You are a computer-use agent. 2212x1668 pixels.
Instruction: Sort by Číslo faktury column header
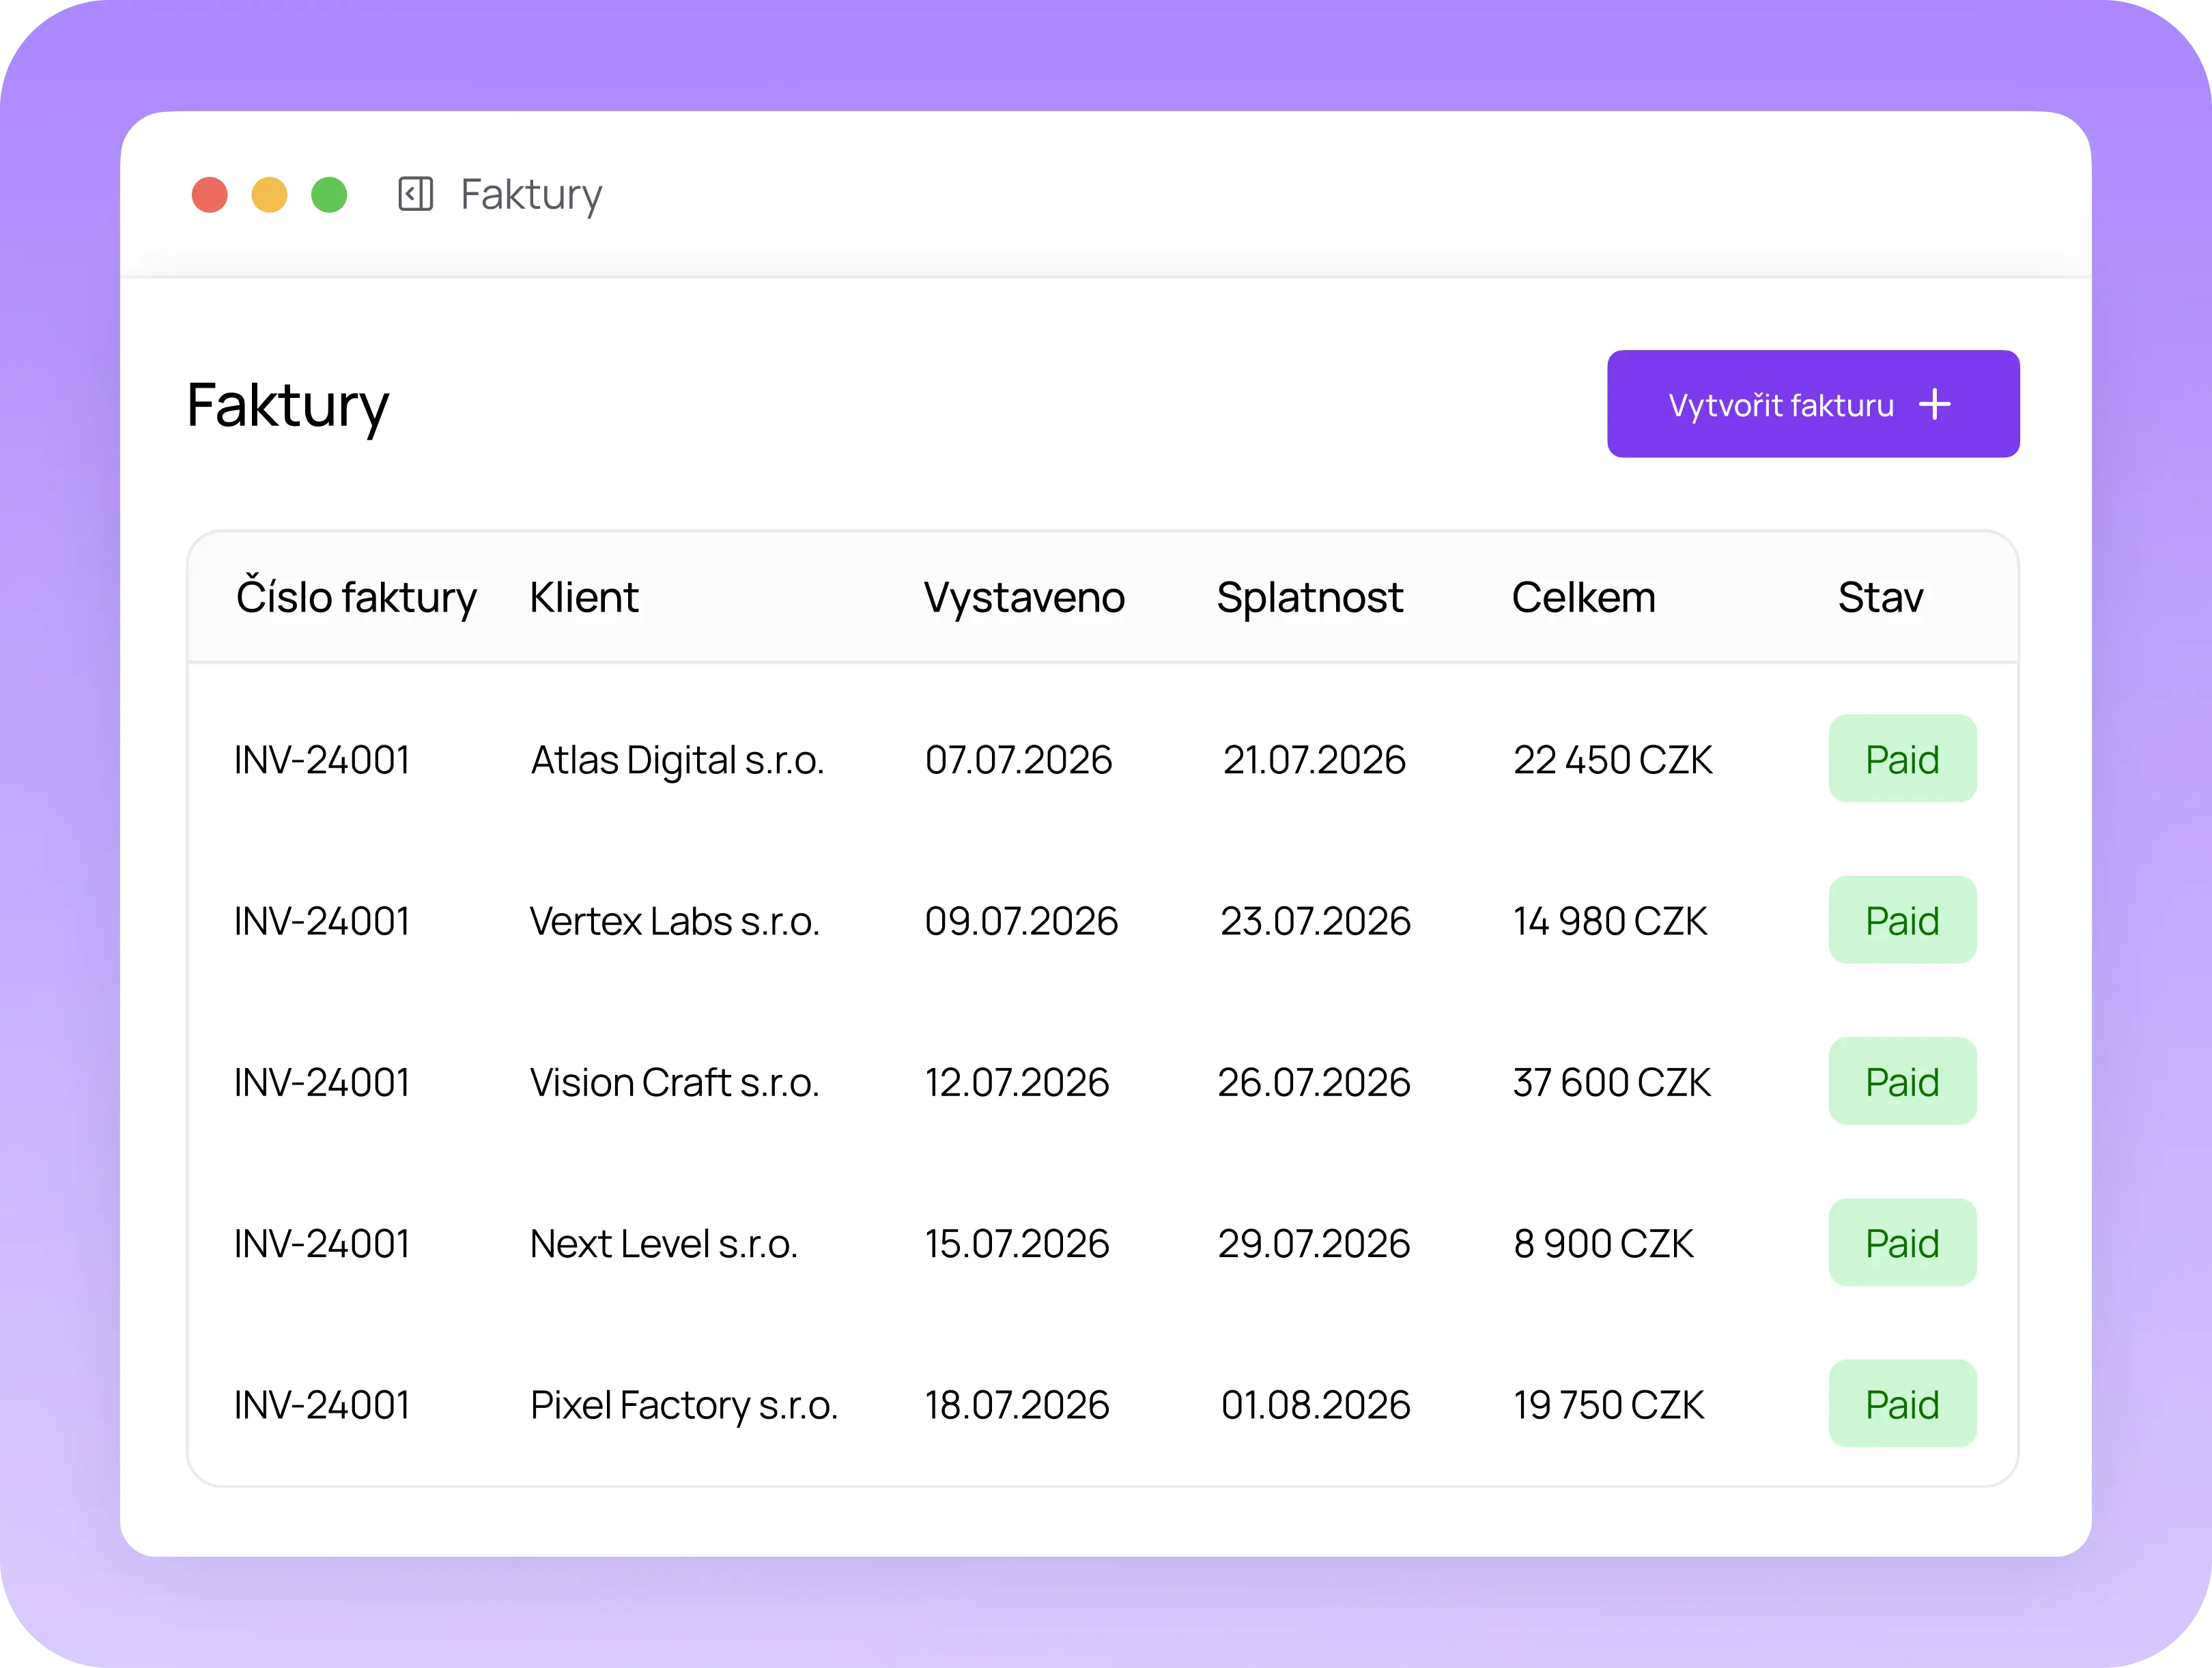point(356,598)
